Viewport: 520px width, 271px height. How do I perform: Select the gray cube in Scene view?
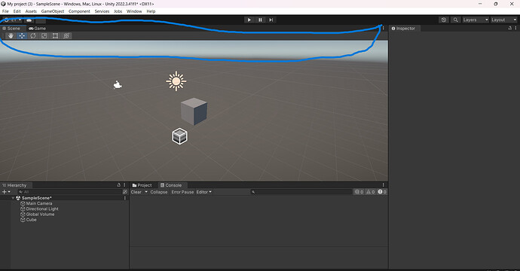[194, 111]
